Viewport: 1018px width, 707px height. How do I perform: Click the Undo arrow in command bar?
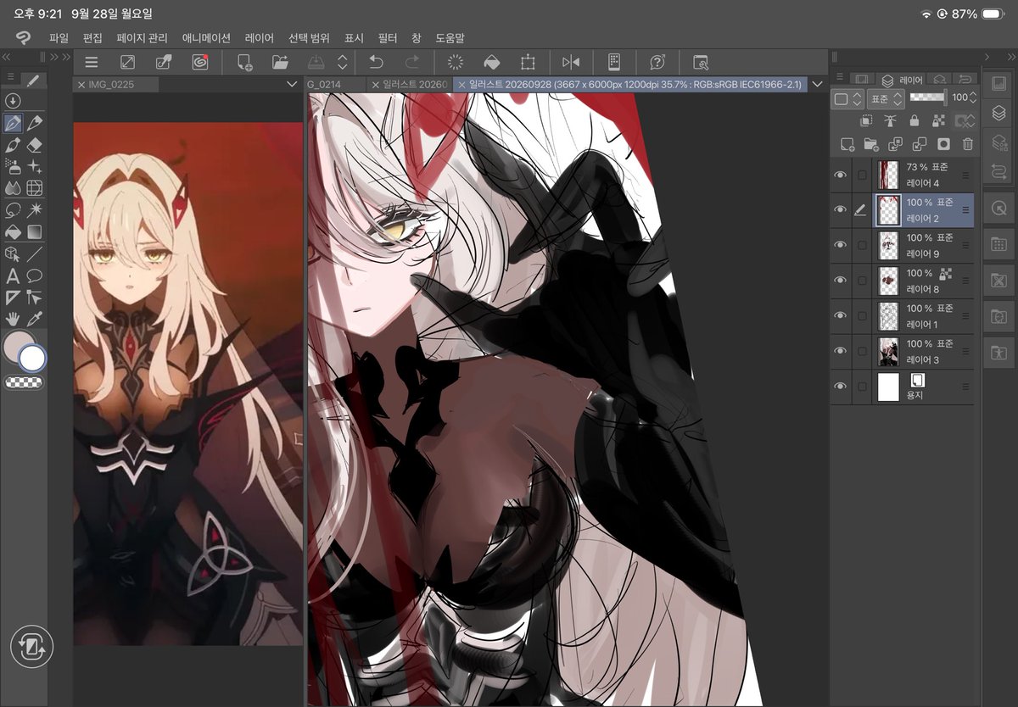[377, 62]
